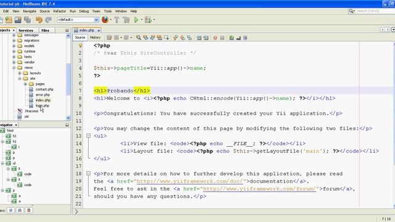
Task: Click the Search (Ctrl+I) input field
Action: click(373, 11)
